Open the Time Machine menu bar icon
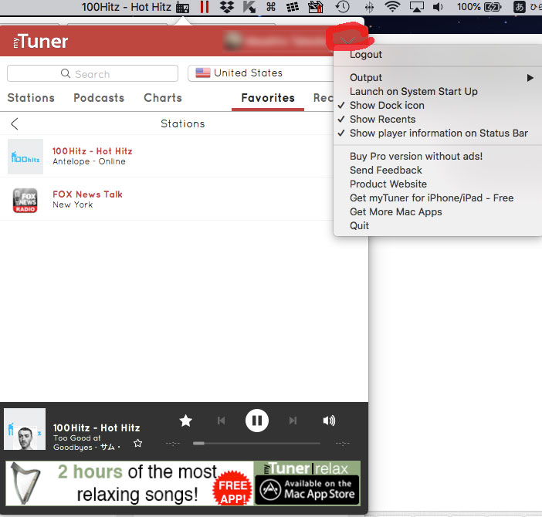The width and height of the screenshot is (542, 517). pyautogui.click(x=343, y=7)
